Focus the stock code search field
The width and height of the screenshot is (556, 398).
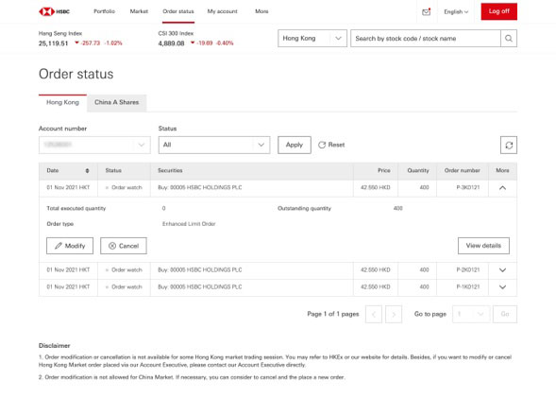[x=426, y=39]
